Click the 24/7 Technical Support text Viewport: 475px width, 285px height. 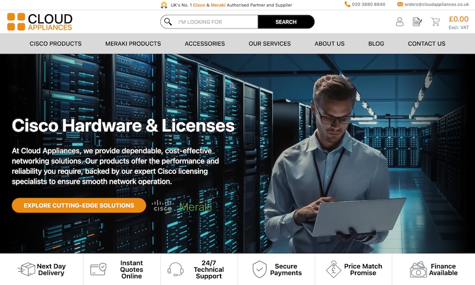coord(209,269)
